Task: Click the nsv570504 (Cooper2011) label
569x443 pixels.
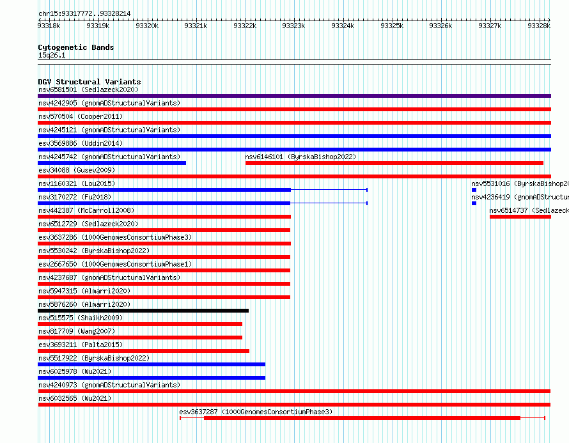Action: pyautogui.click(x=81, y=116)
